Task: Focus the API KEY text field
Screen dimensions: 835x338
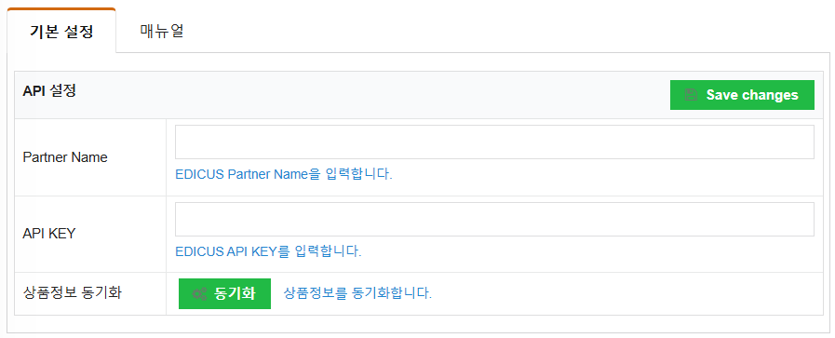Action: click(494, 220)
